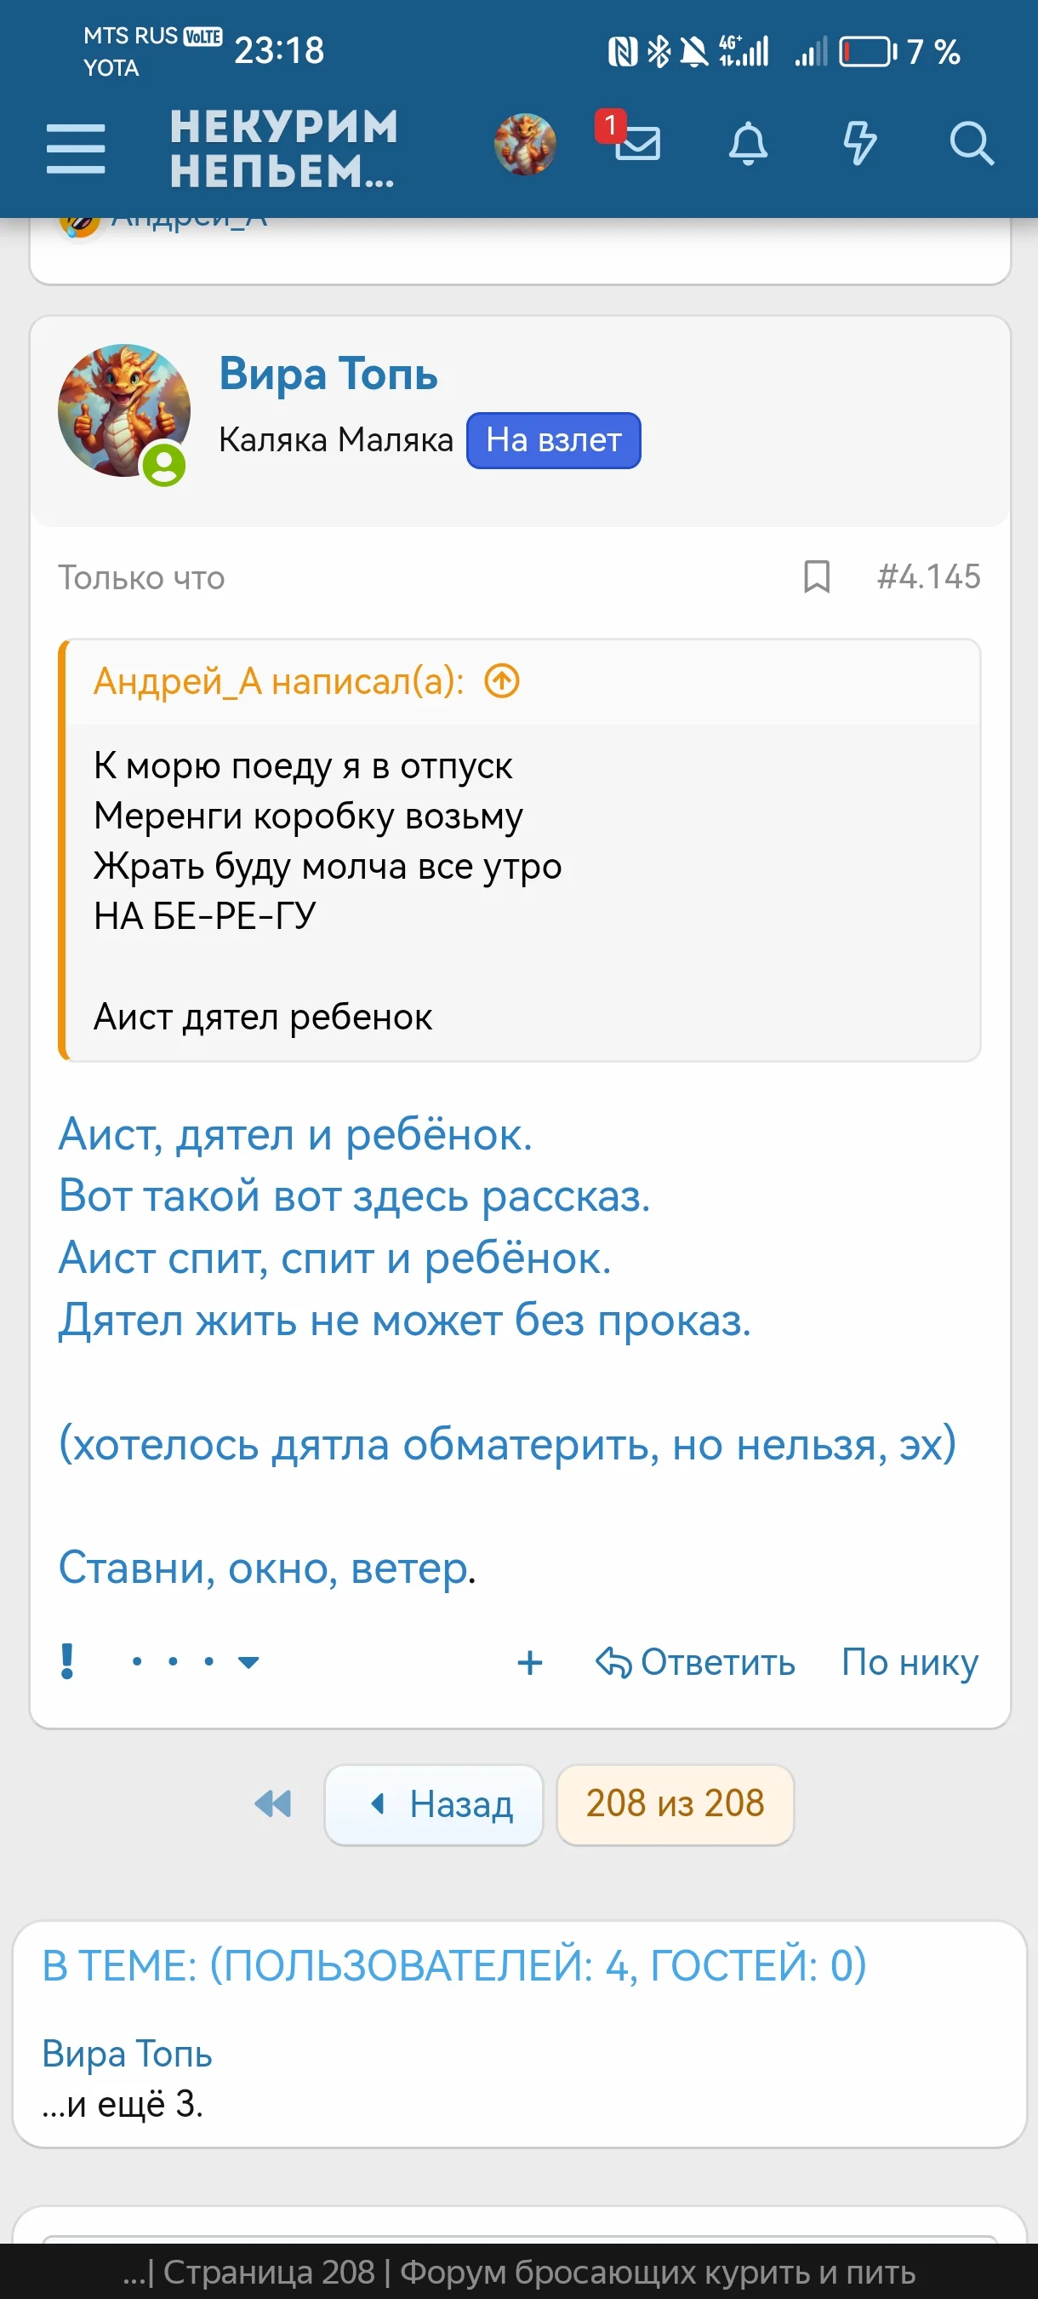The width and height of the screenshot is (1038, 2299).
Task: Expand the reactions dropdown arrow
Action: tap(248, 1664)
